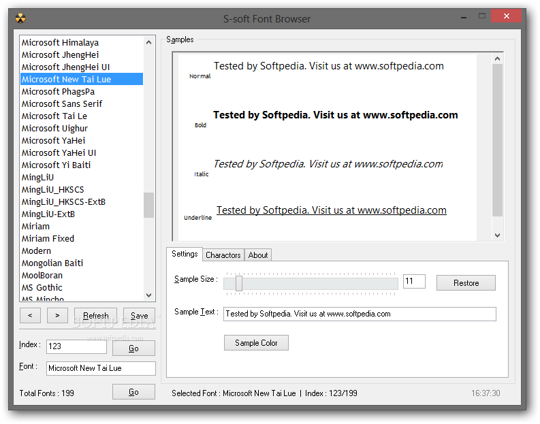The width and height of the screenshot is (540, 424).
Task: Select Microsoft Yi Baiti font
Action: pos(82,165)
